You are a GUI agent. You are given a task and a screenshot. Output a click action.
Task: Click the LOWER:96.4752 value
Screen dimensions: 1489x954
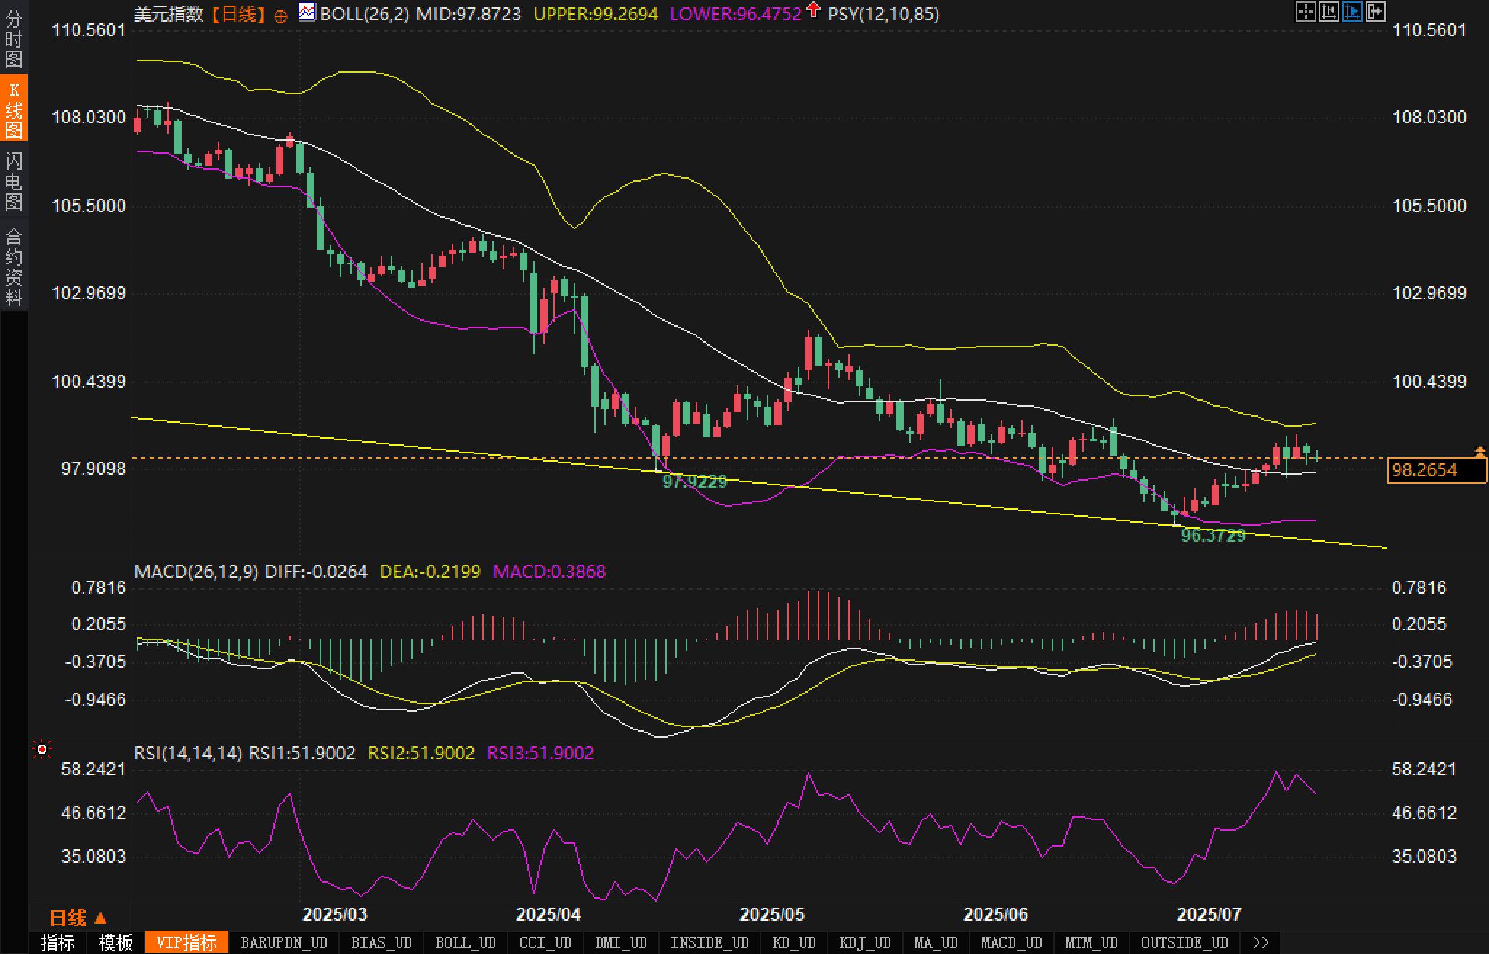(736, 14)
